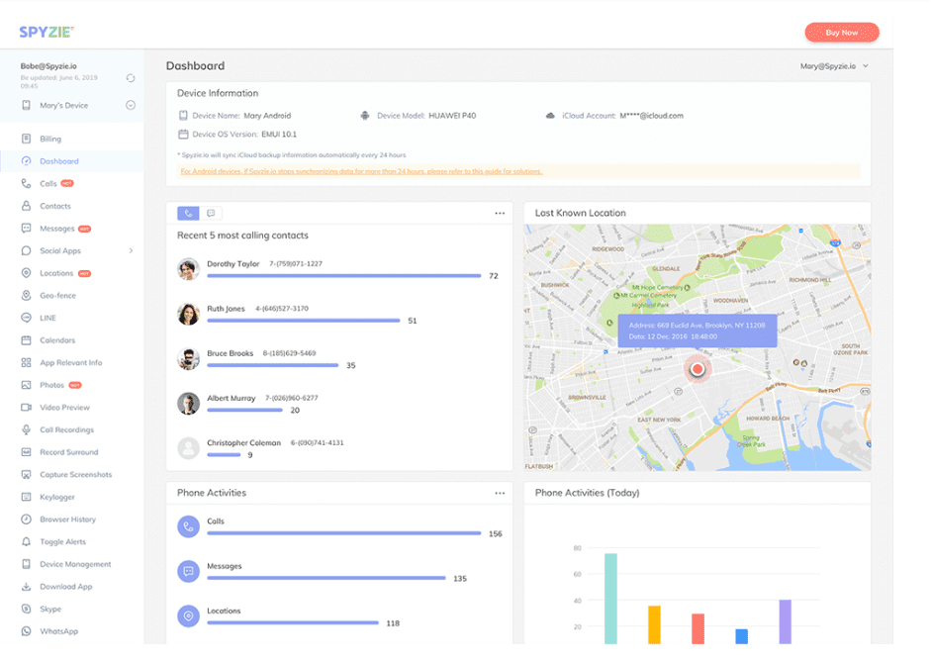
Task: Switch to the calls tab in contacts panel
Action: pyautogui.click(x=188, y=214)
